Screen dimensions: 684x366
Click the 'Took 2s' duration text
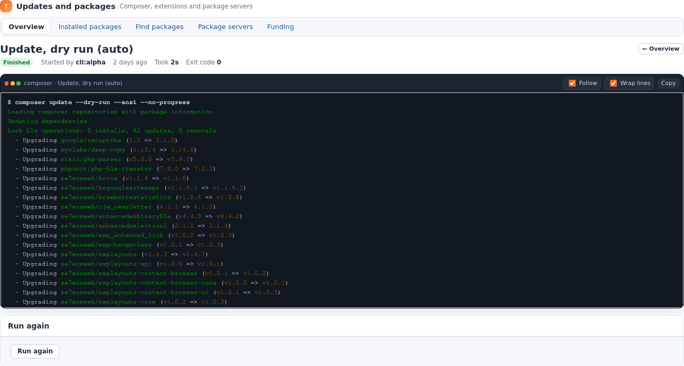[x=166, y=62]
